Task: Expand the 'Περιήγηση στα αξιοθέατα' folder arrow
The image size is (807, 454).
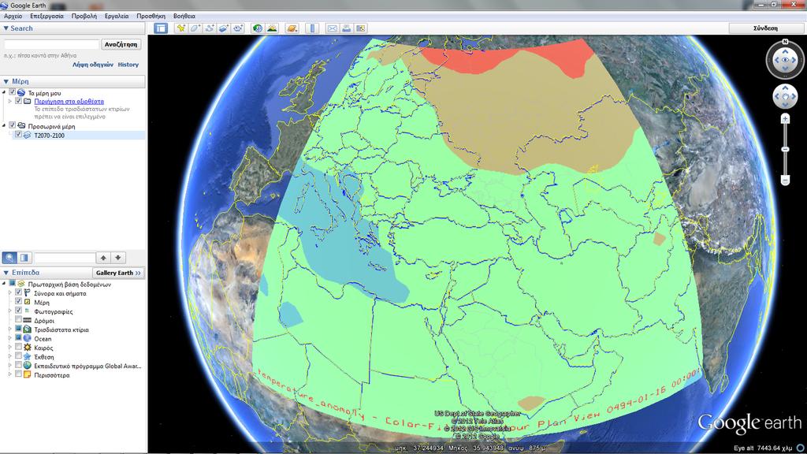Action: pos(9,102)
